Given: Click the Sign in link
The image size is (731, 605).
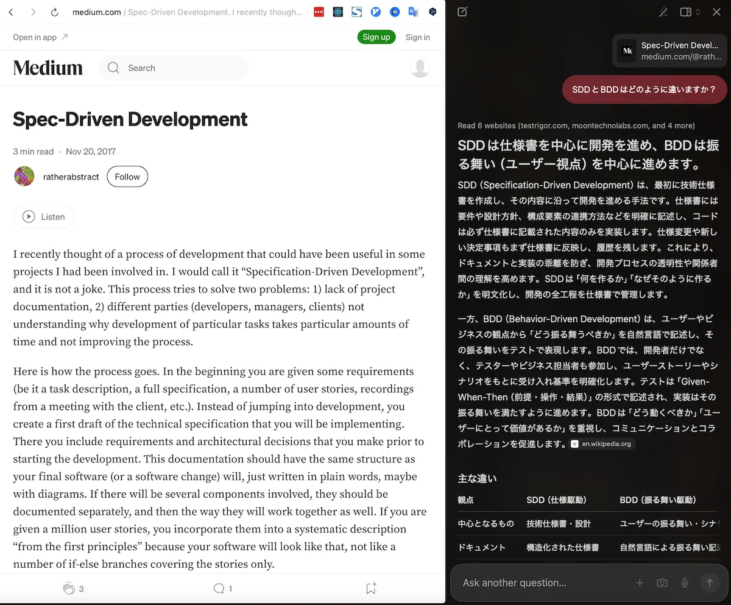Looking at the screenshot, I should coord(418,37).
